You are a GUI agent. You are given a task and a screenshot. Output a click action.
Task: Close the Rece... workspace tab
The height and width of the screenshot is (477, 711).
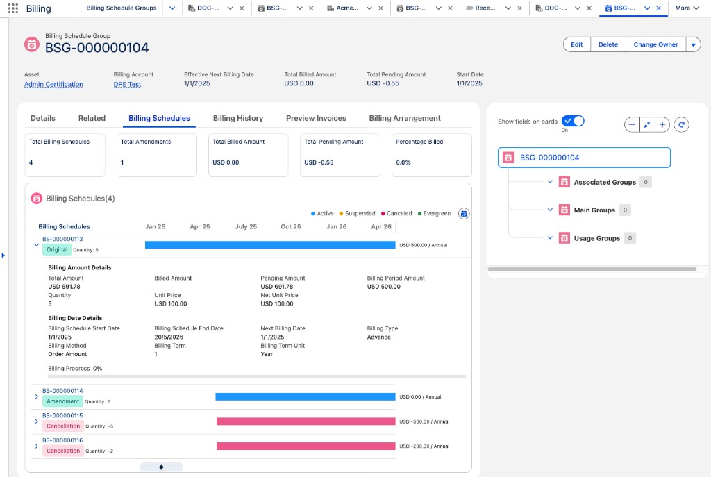pyautogui.click(x=519, y=8)
